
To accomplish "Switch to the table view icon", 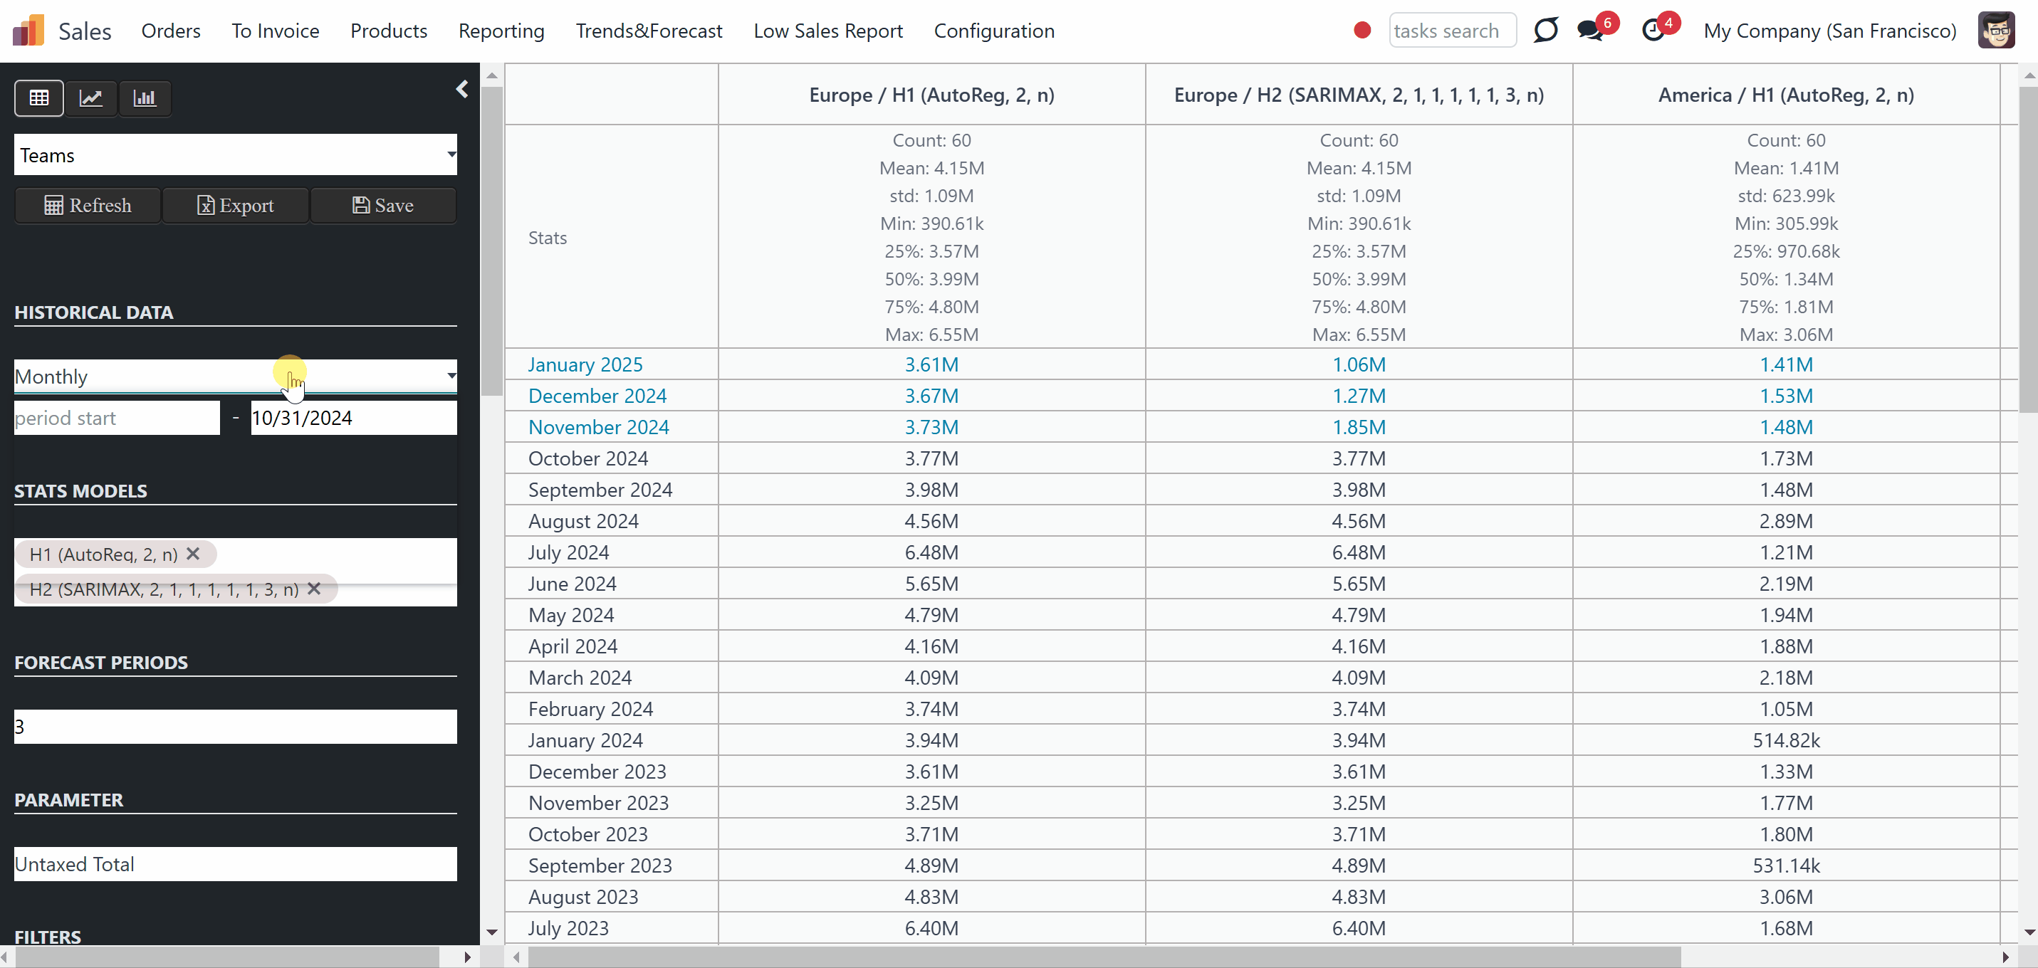I will pos(38,98).
